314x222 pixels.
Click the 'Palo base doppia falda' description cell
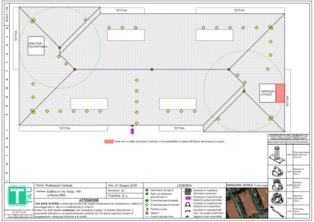301,155
